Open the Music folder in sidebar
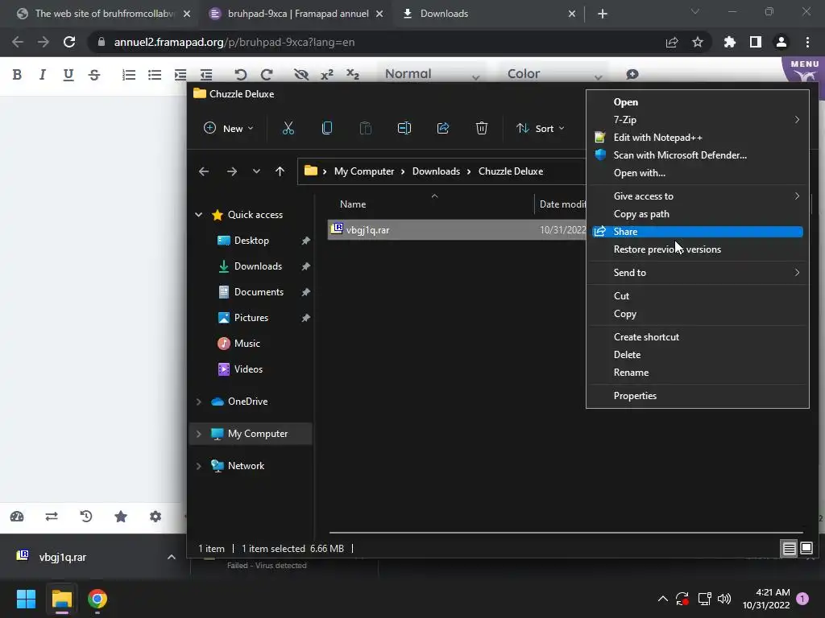Screen dimensions: 825x618 click(x=247, y=343)
